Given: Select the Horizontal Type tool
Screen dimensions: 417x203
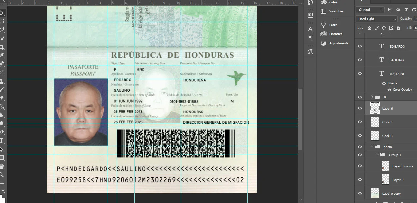Looking at the screenshot, I should (x=2, y=141).
